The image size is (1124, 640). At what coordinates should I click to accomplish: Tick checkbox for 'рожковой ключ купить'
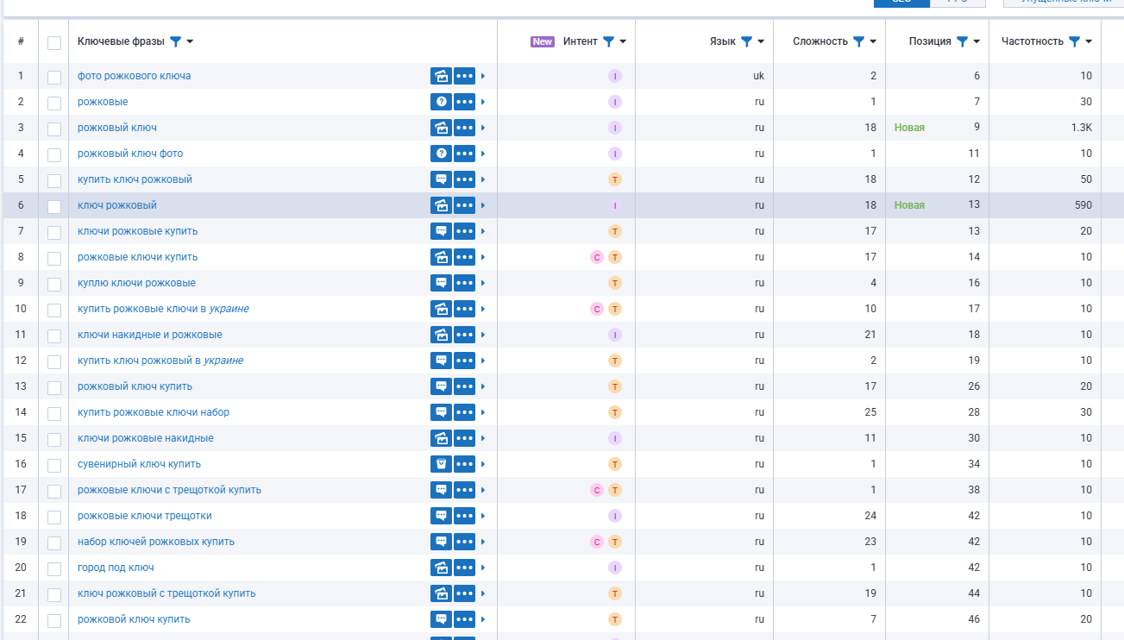click(x=54, y=620)
